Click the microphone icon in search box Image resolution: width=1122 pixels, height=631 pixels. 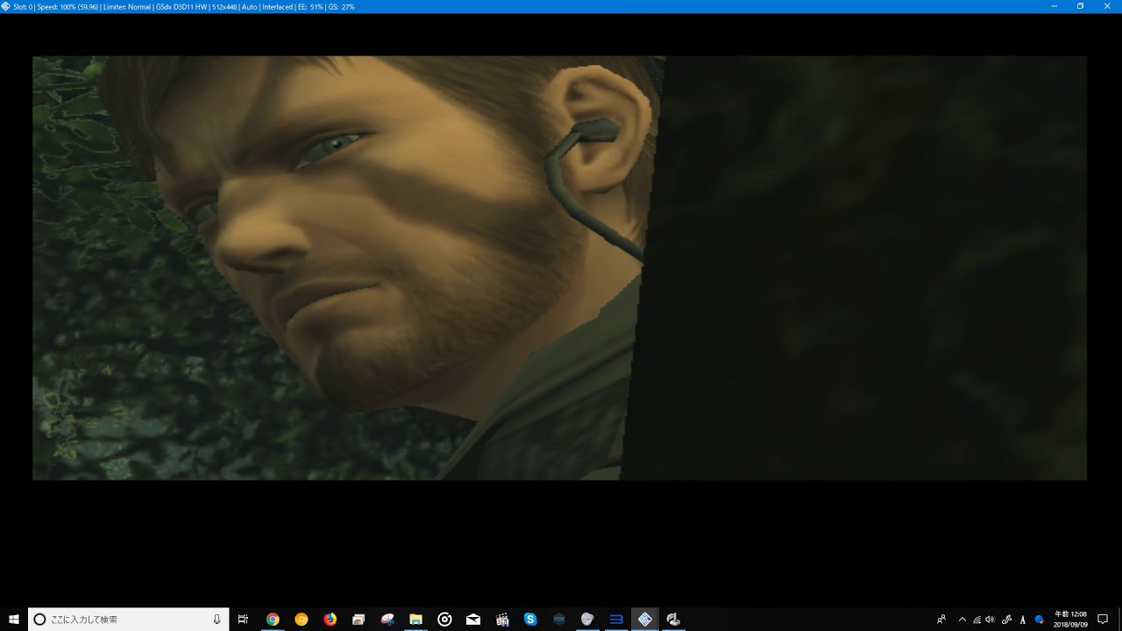pos(217,620)
